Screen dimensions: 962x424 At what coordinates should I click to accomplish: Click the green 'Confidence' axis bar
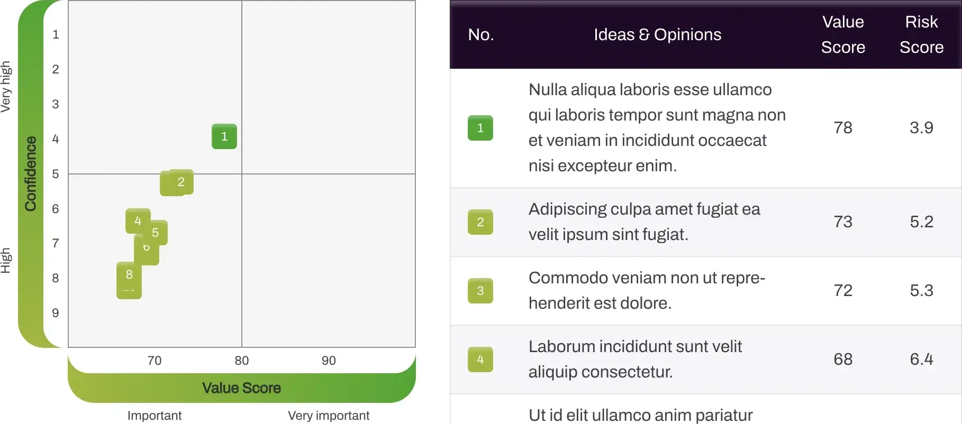(x=31, y=174)
